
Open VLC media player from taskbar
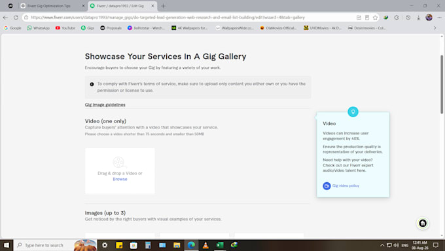point(205,245)
